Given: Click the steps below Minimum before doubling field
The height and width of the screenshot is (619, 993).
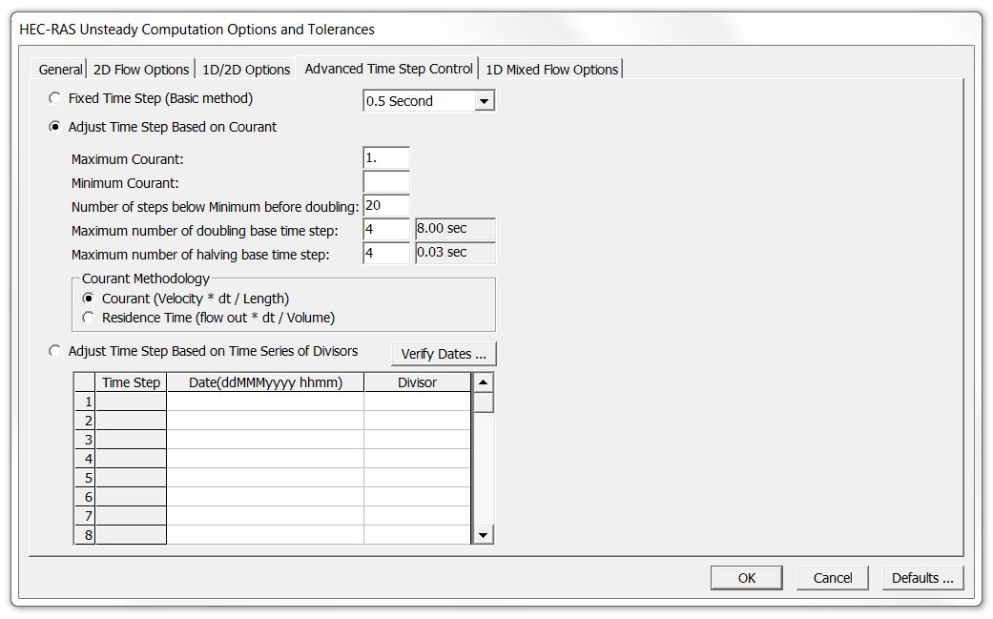Looking at the screenshot, I should tap(386, 206).
